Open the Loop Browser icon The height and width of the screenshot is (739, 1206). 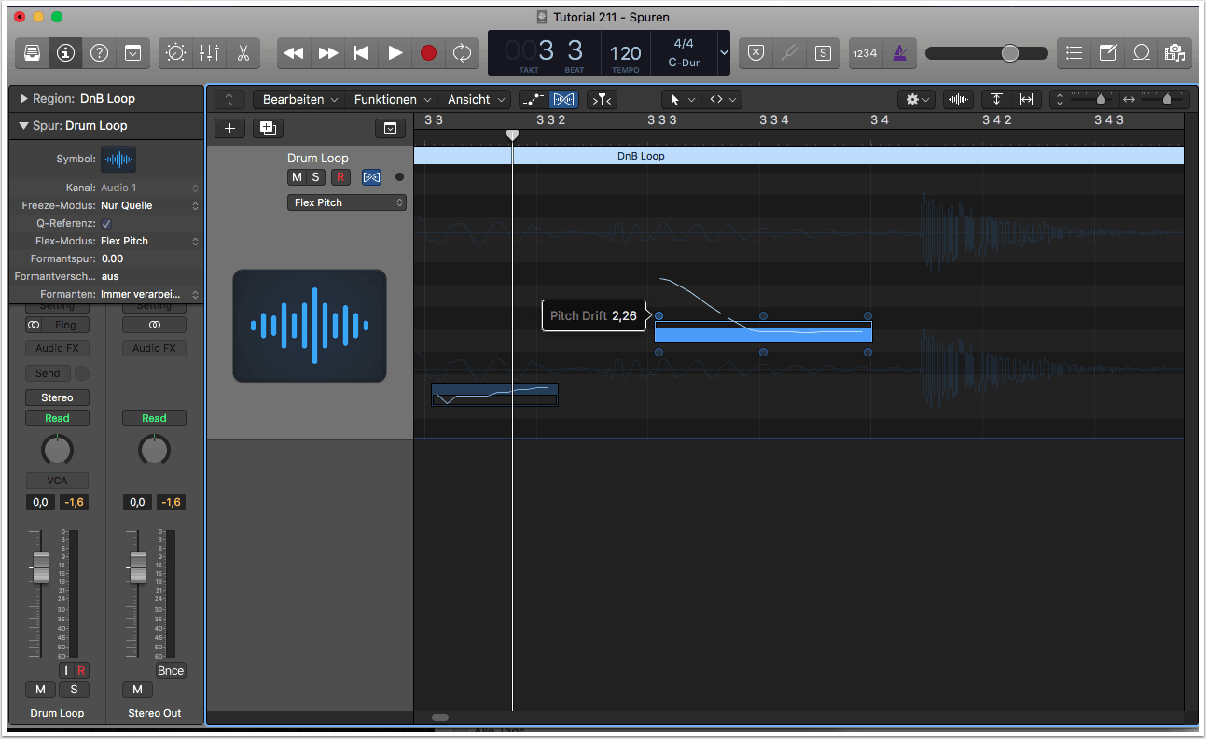point(1141,53)
